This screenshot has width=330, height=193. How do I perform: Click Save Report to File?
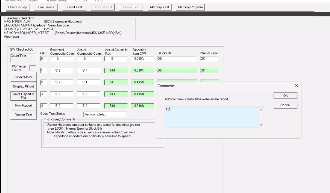coord(23,96)
